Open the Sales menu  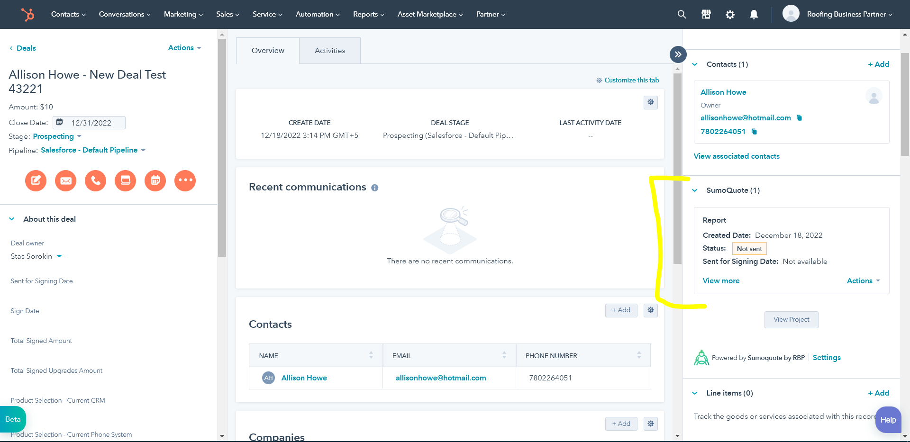pos(227,15)
